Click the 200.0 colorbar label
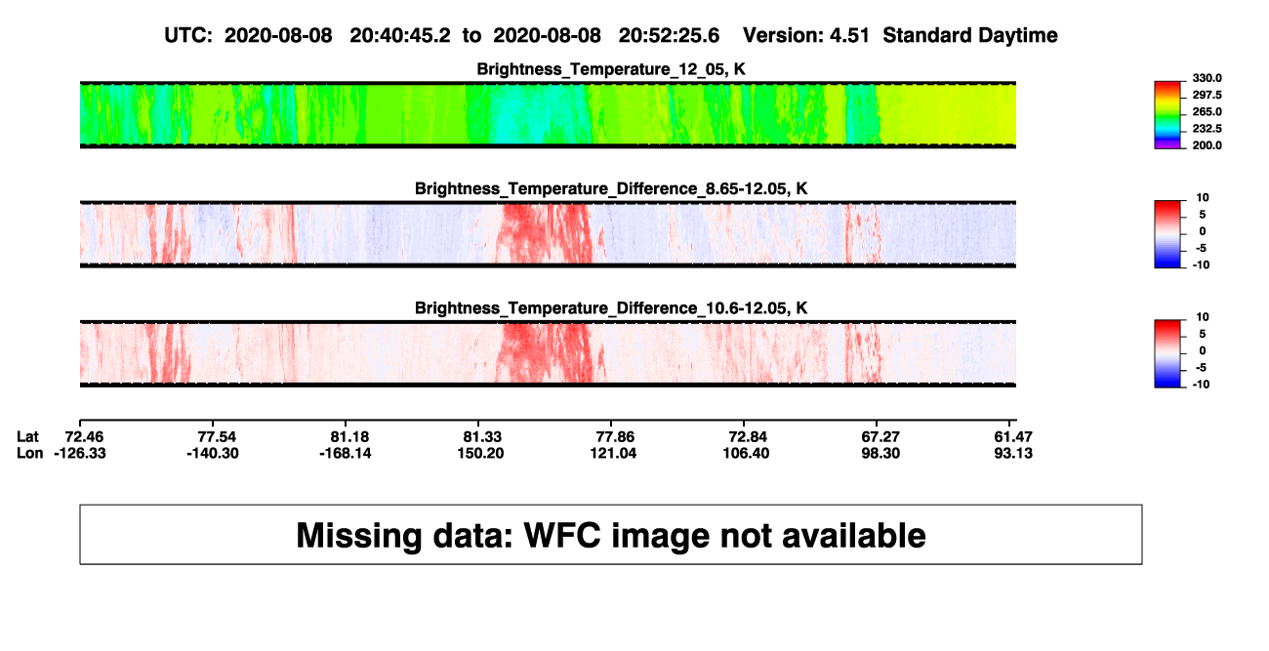 click(x=1208, y=145)
